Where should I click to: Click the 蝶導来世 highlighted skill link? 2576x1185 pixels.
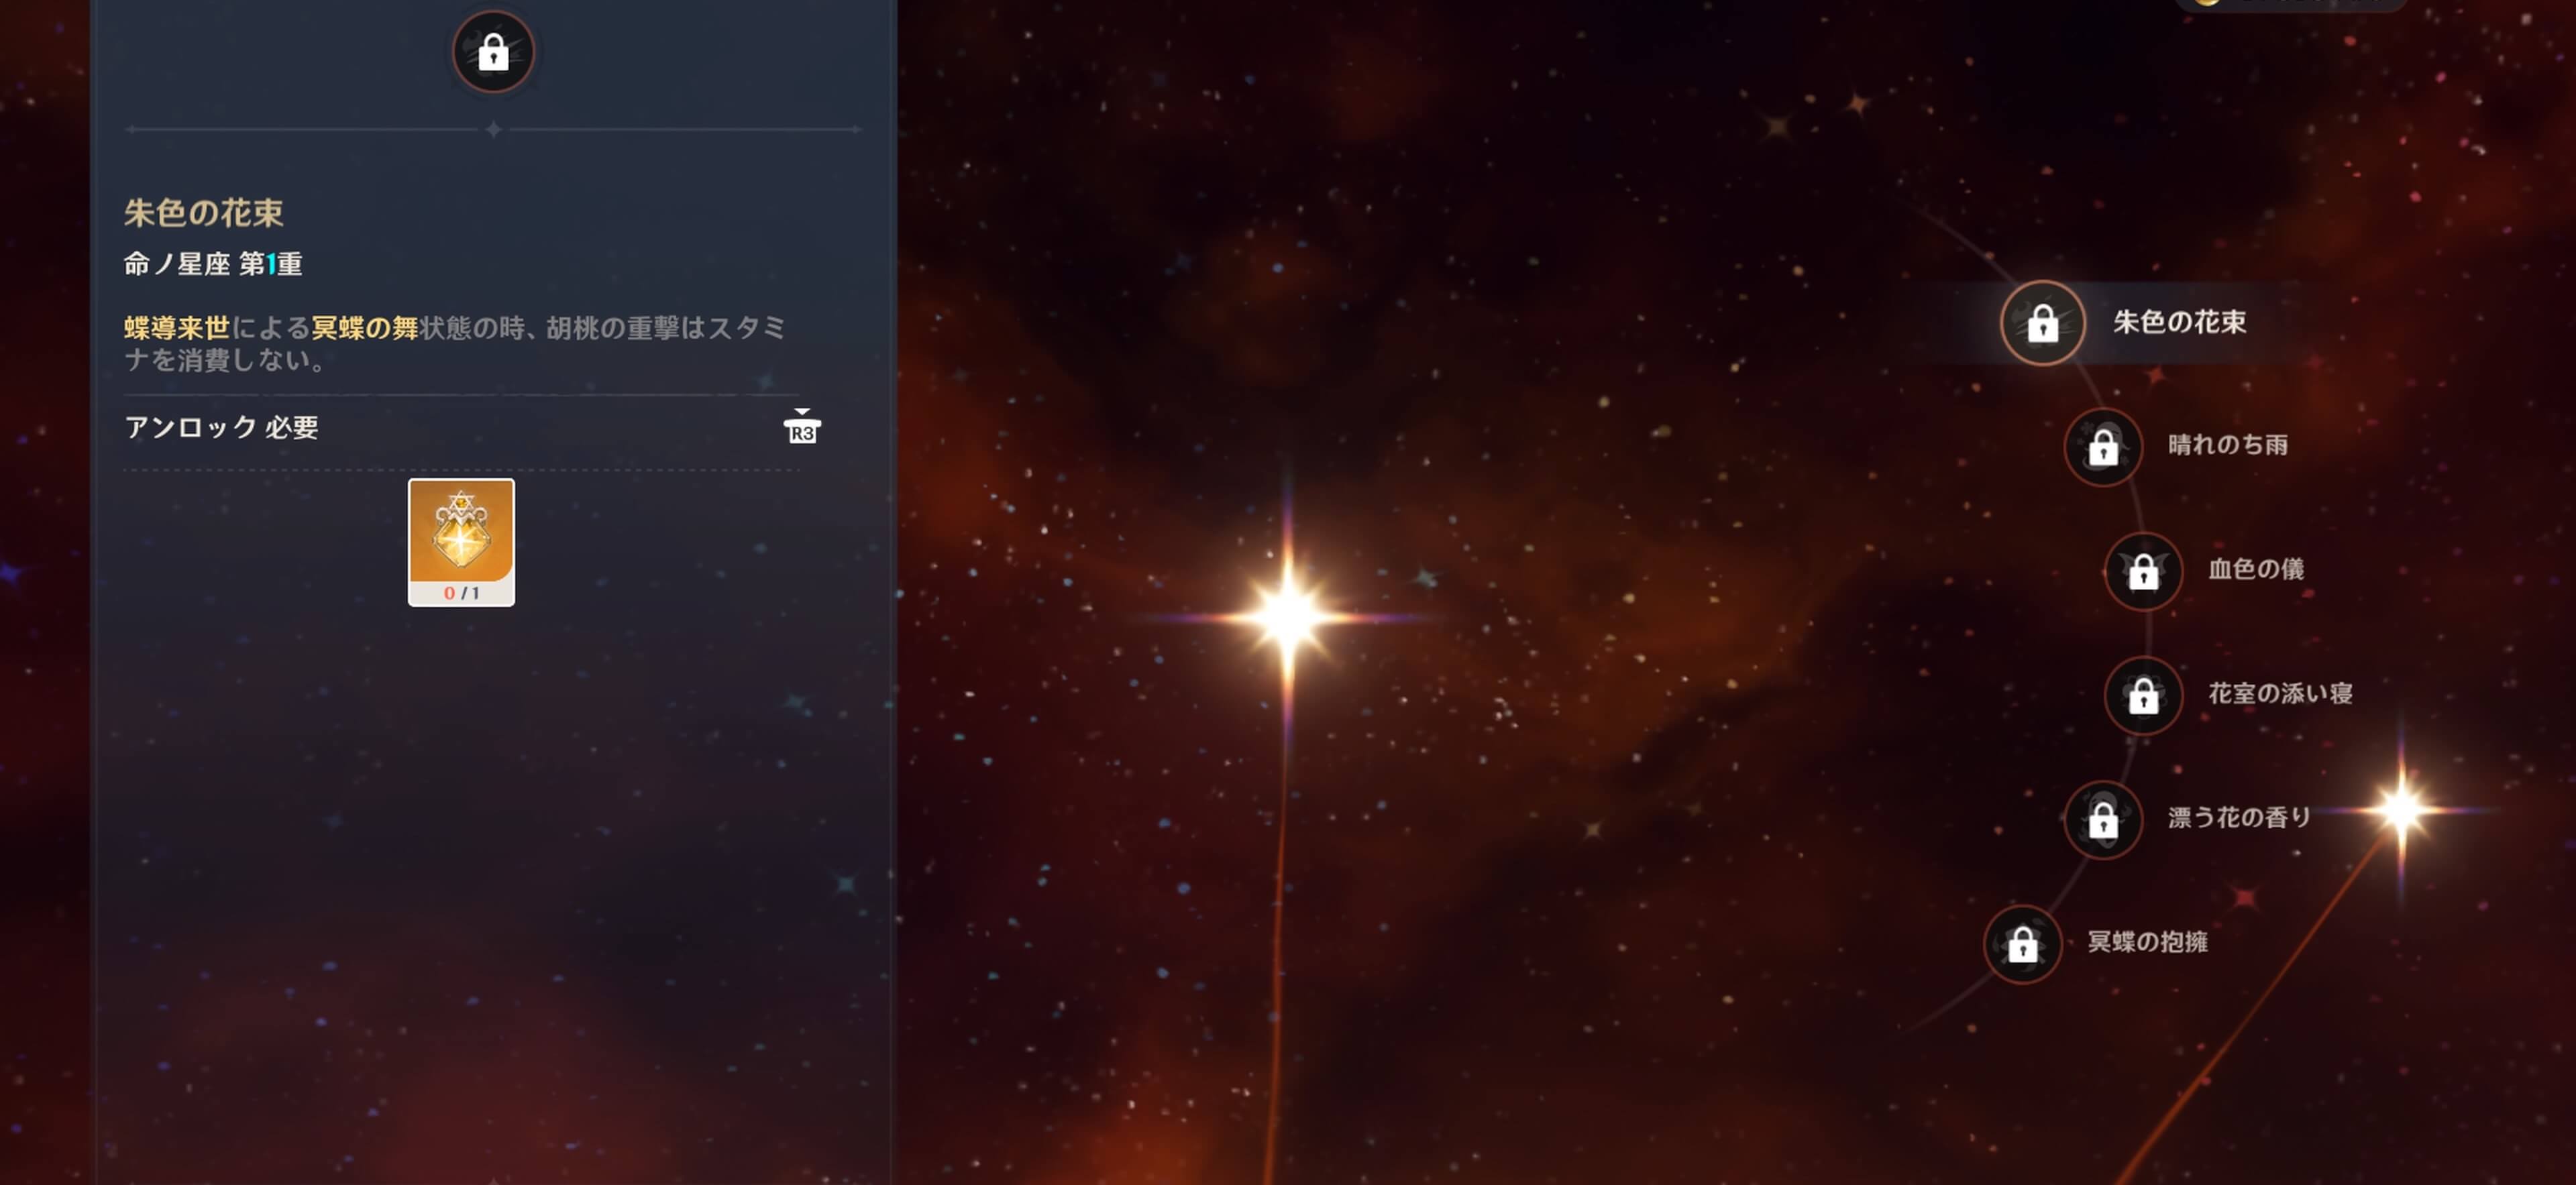(177, 327)
